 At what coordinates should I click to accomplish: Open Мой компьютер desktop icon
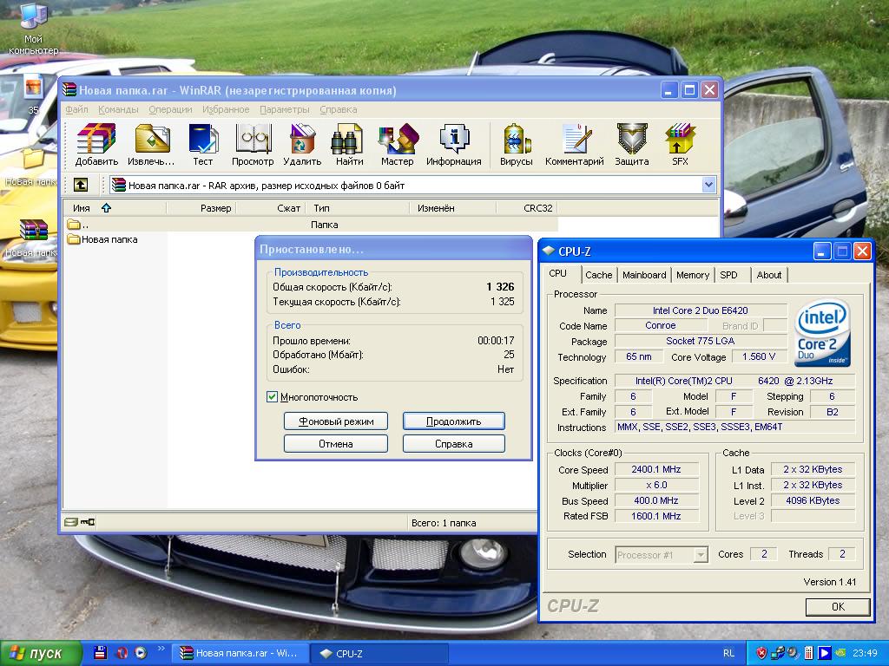tap(33, 29)
